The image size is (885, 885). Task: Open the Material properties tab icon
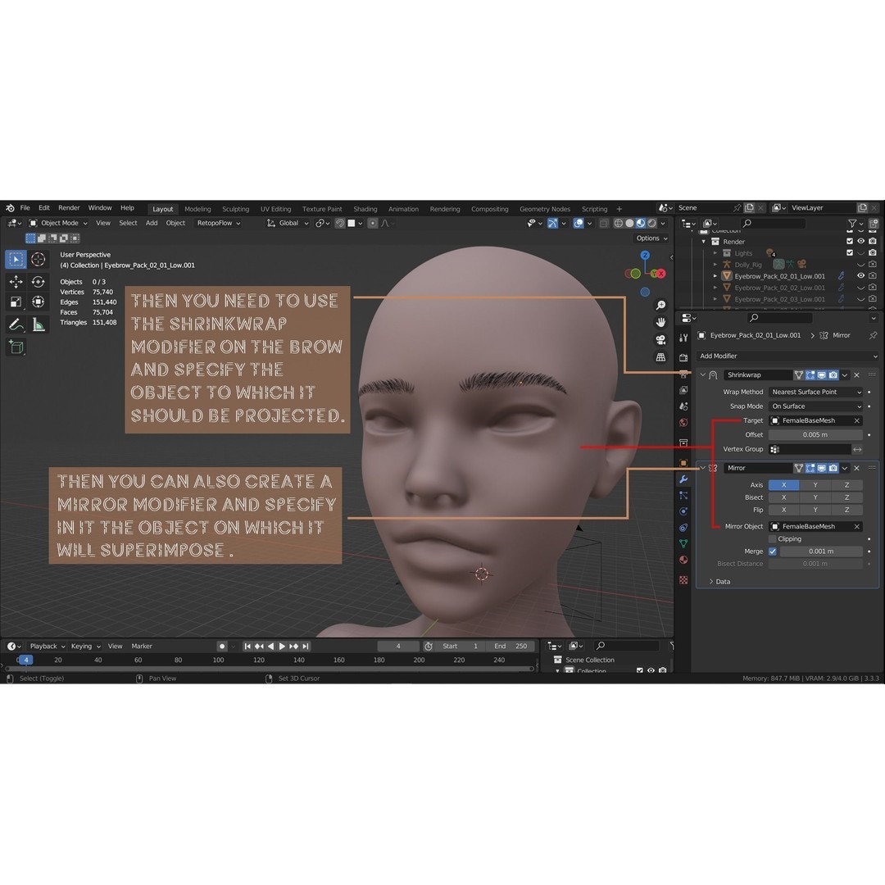[683, 560]
